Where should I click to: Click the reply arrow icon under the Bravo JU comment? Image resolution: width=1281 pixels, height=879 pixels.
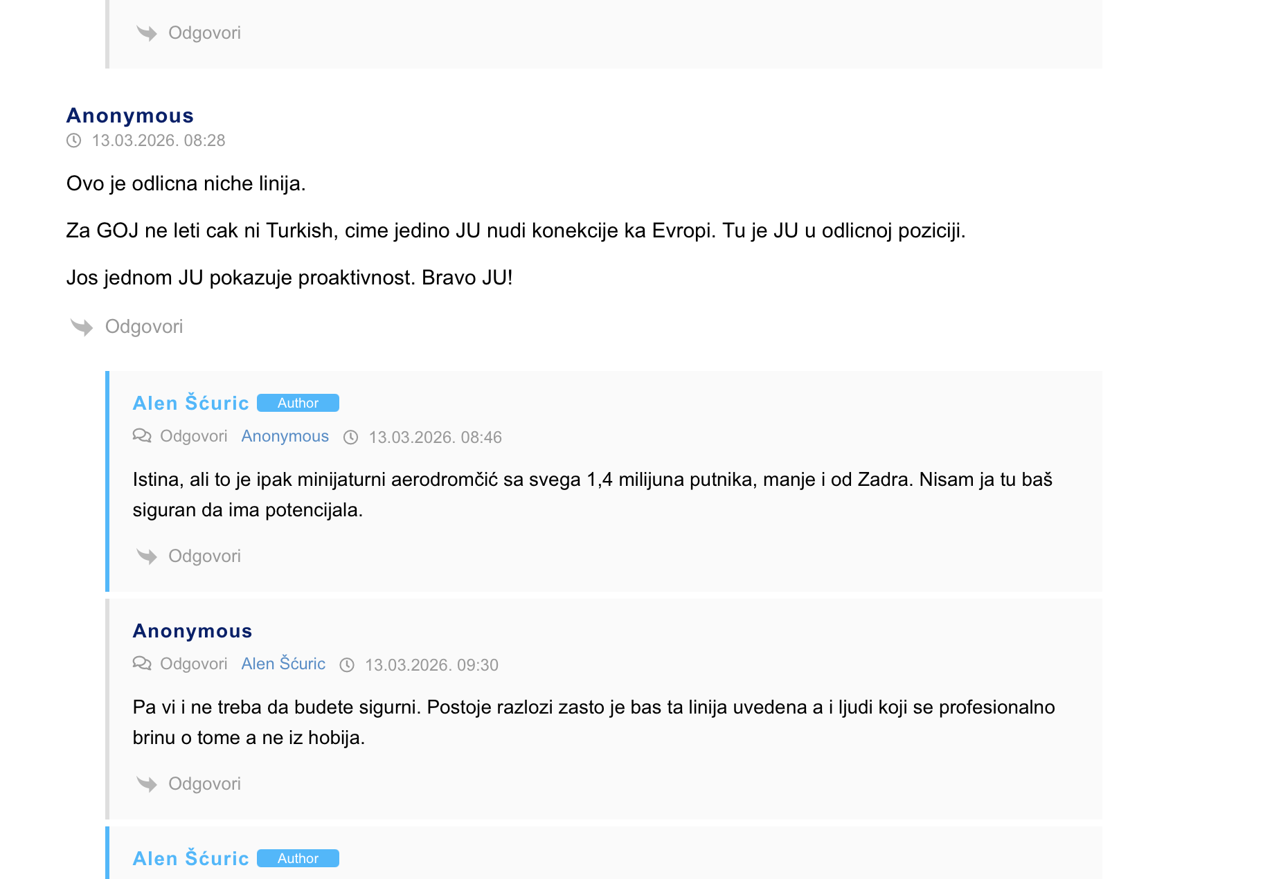[82, 327]
